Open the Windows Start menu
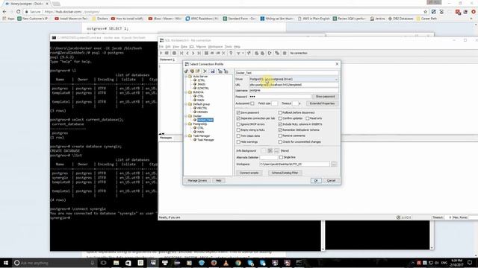 click(x=6, y=263)
